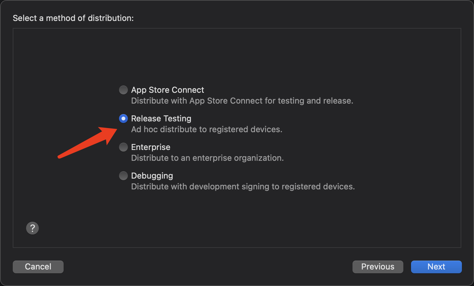Click the "Enterprise" option title text
474x286 pixels.
click(150, 147)
